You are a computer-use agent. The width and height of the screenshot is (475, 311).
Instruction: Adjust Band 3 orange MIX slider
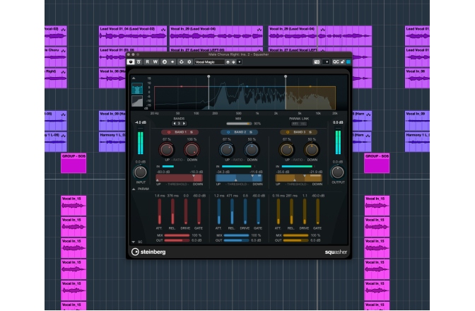click(295, 235)
